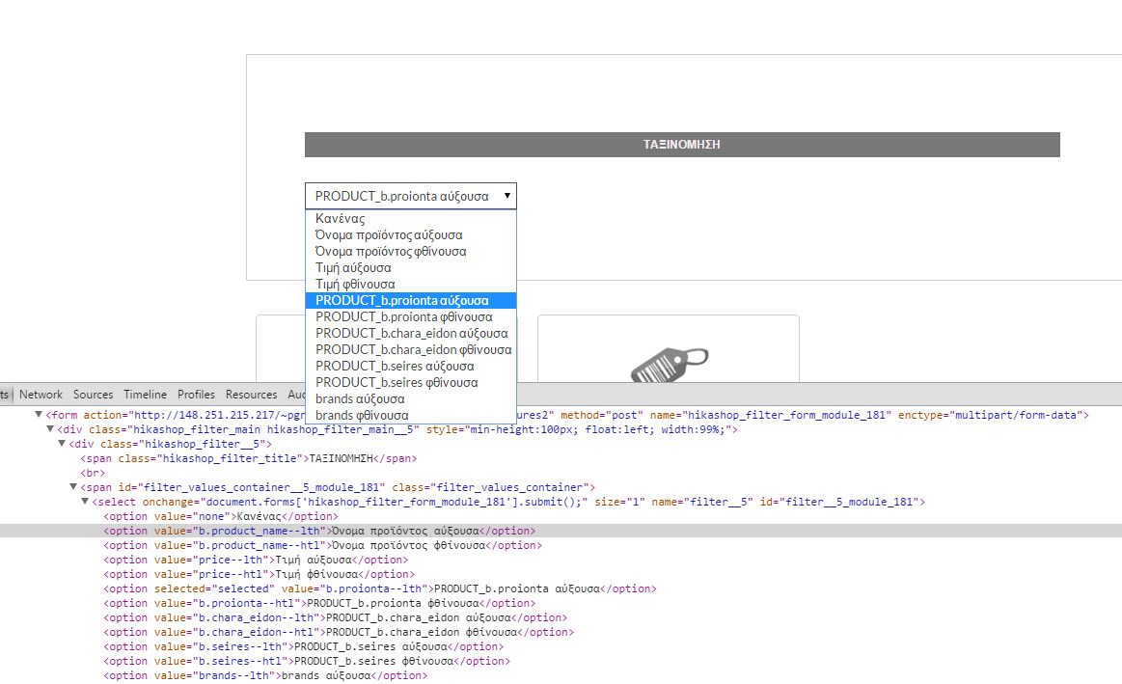Screen dimensions: 1122x684
Task: Switch to the Timeline DevTools tab
Action: (x=145, y=395)
